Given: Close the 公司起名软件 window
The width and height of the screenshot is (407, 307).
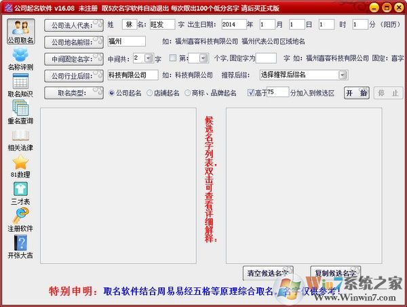Looking at the screenshot, I should click(x=399, y=7).
